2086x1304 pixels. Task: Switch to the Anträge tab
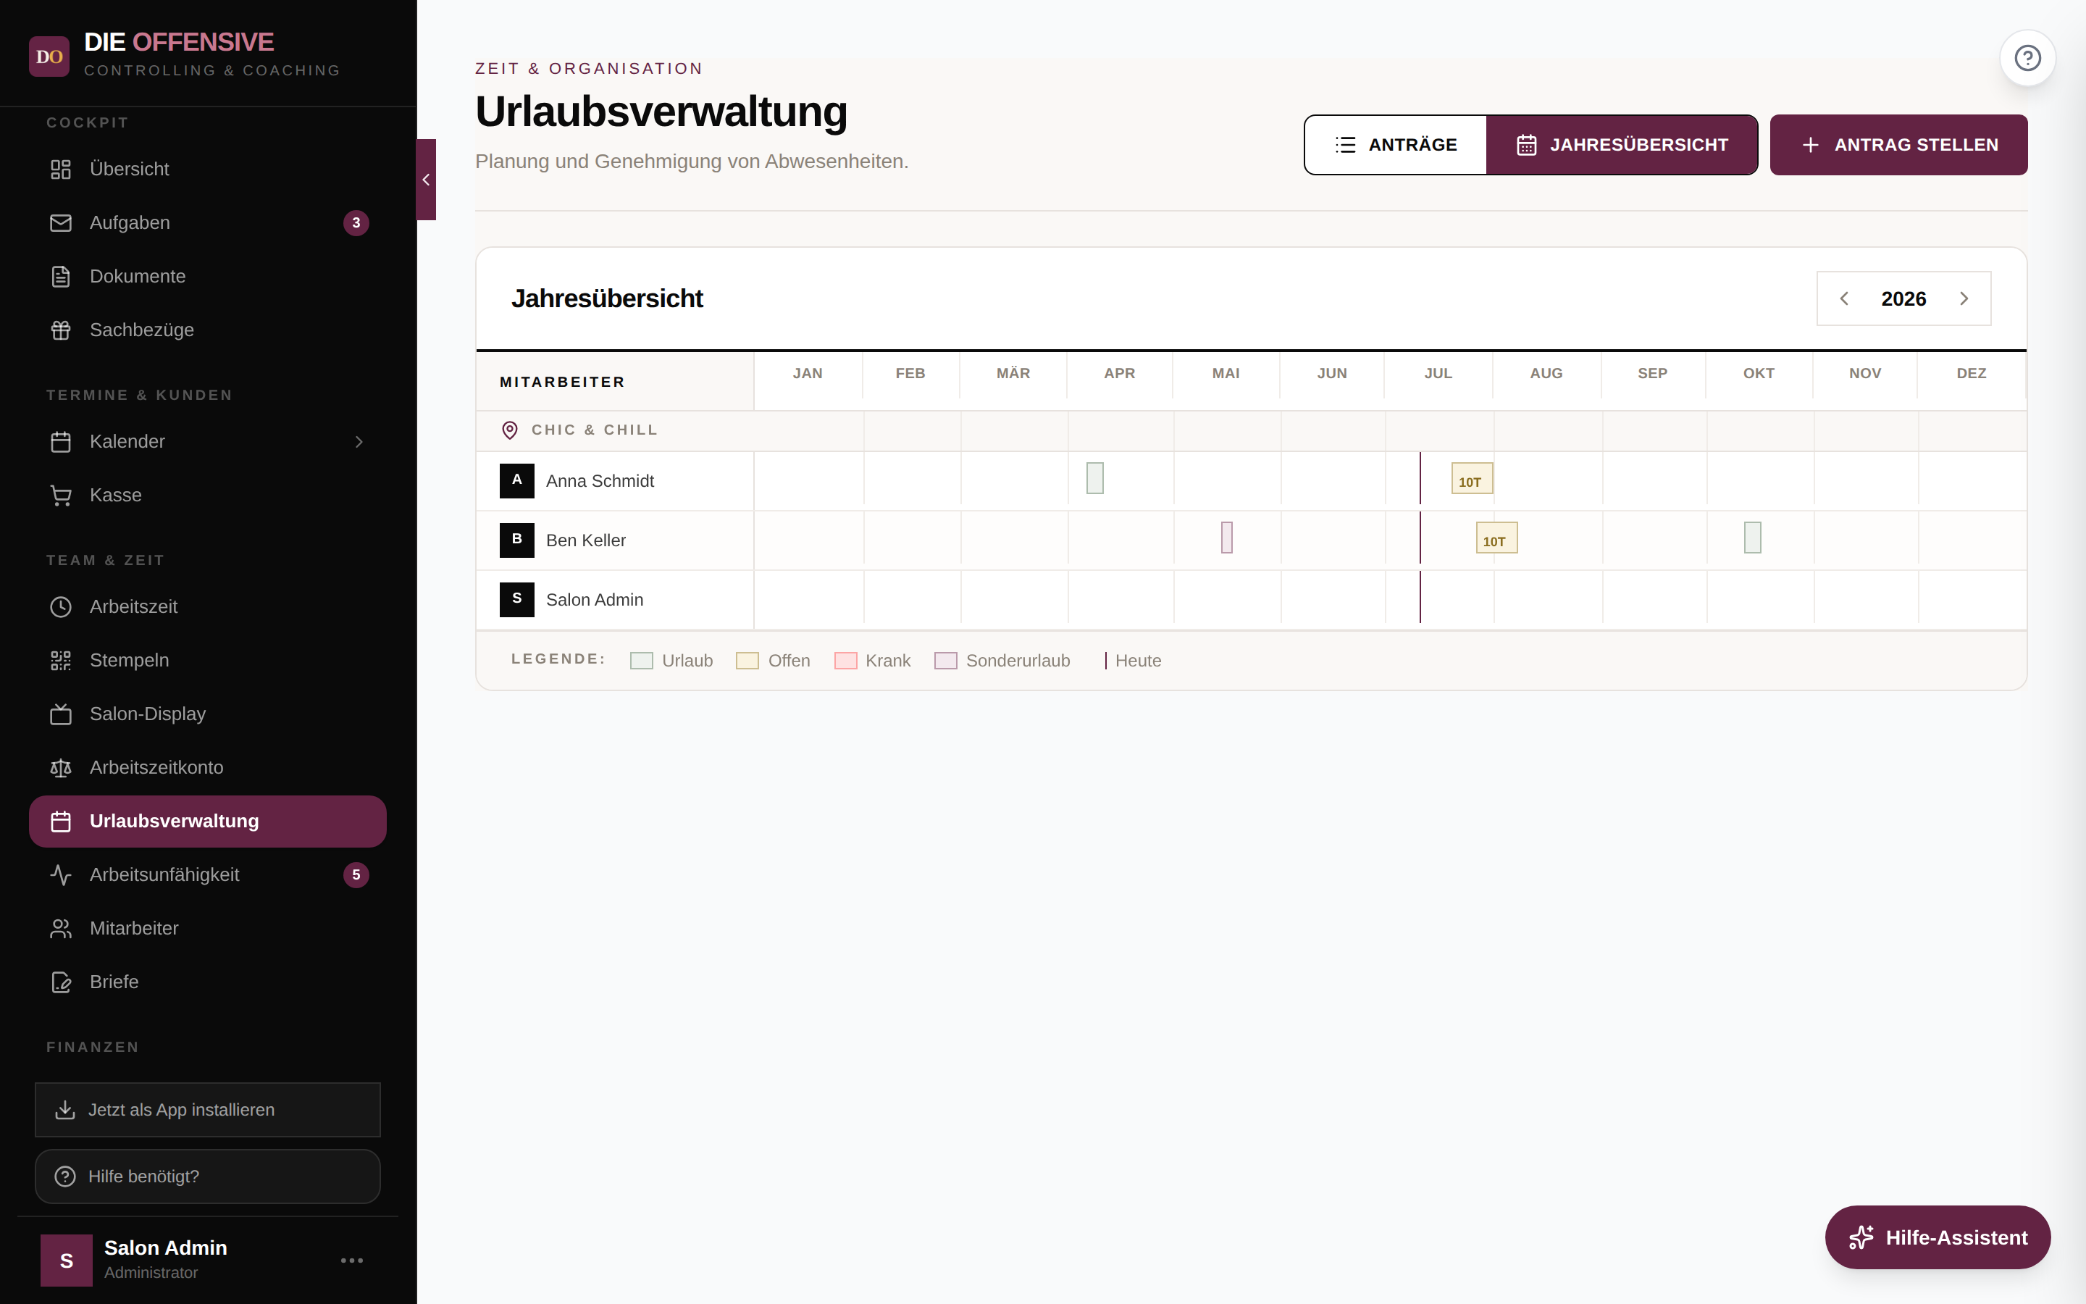tap(1396, 145)
